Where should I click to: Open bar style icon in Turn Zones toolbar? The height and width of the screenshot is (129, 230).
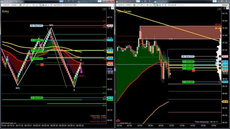coord(134,5)
